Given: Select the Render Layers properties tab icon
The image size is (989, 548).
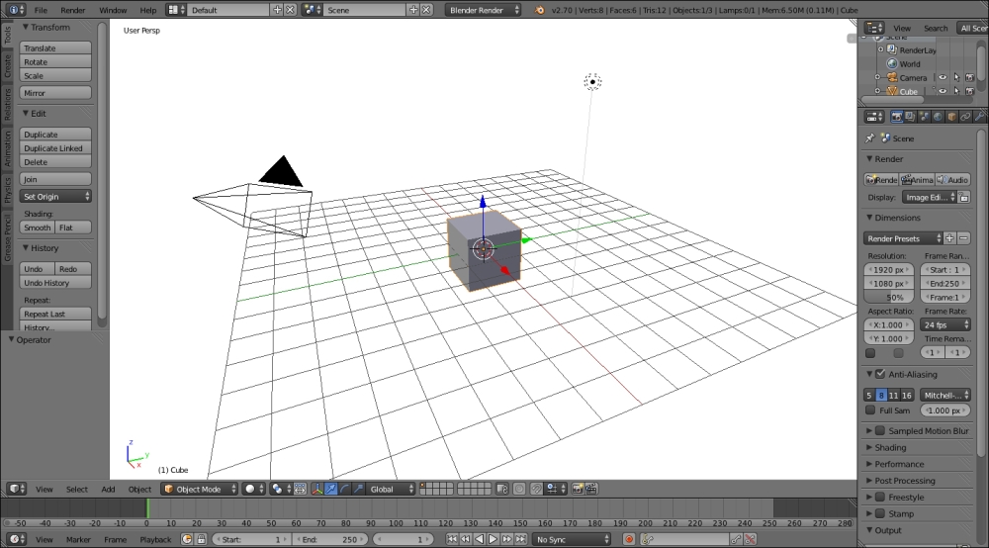Looking at the screenshot, I should (910, 117).
